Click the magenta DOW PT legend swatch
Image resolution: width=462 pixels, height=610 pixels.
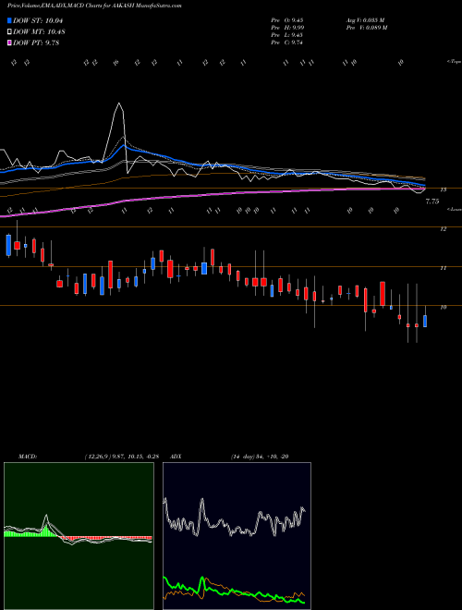pos(9,43)
